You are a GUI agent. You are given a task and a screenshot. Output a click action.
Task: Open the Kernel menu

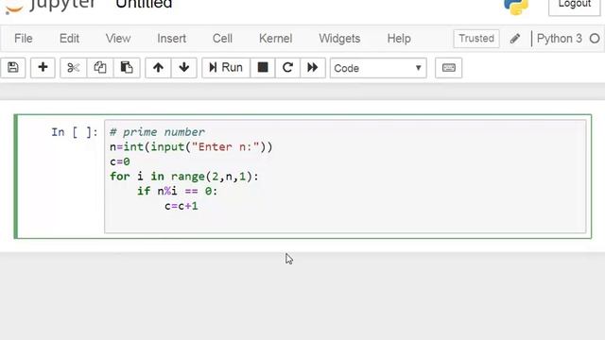275,39
